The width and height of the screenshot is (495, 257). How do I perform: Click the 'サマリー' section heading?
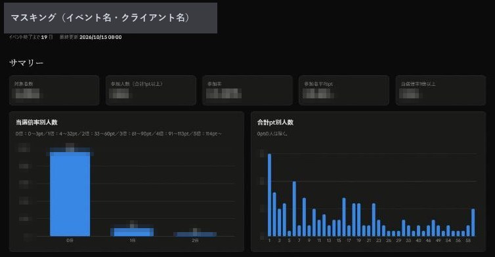click(x=26, y=63)
